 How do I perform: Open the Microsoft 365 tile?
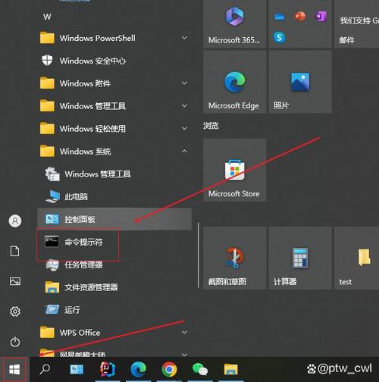point(234,23)
